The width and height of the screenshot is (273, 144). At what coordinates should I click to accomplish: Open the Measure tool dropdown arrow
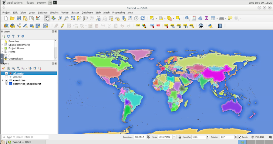226,18
